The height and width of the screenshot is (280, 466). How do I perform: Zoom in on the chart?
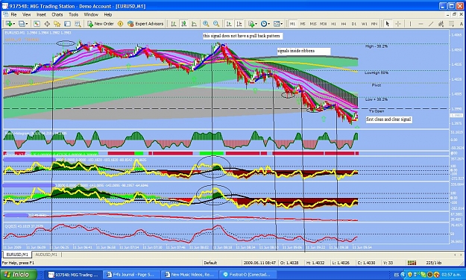[x=206, y=24]
